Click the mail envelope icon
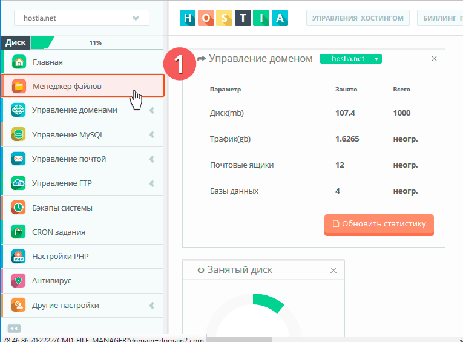The image size is (463, 342). point(18,159)
